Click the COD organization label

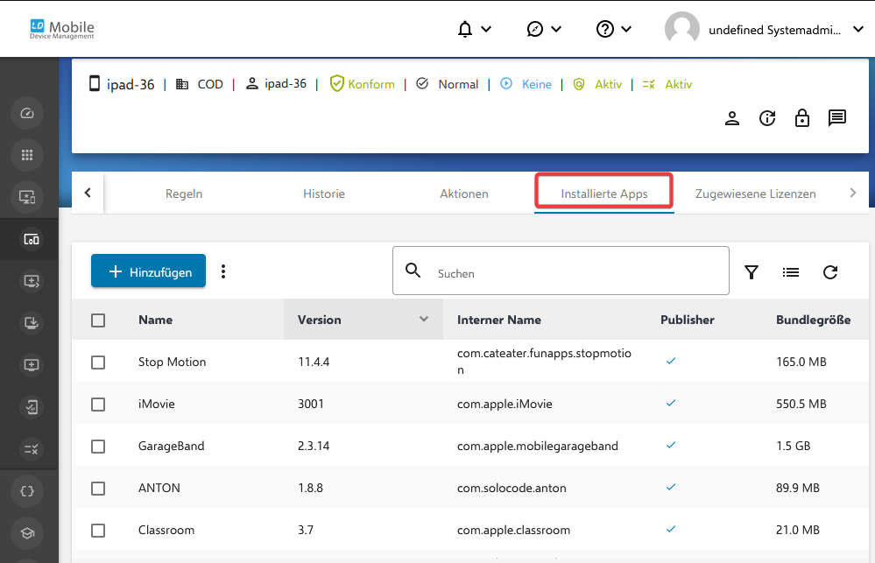point(210,84)
